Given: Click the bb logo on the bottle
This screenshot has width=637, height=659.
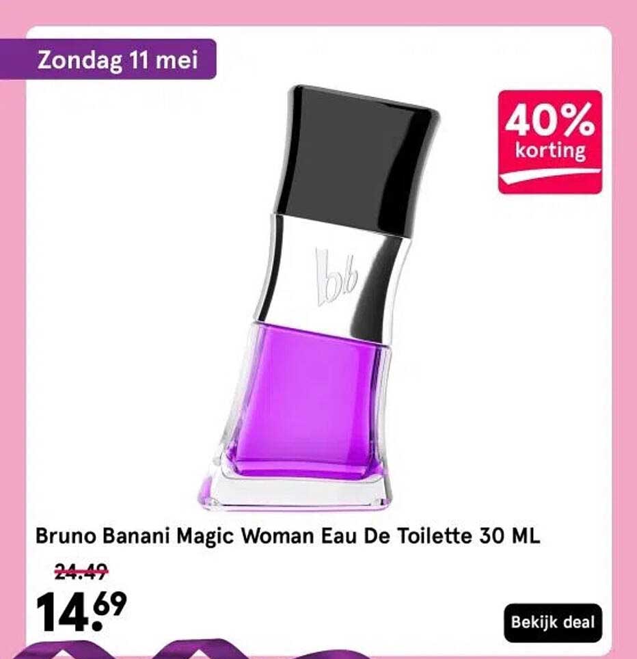Looking at the screenshot, I should 336,278.
